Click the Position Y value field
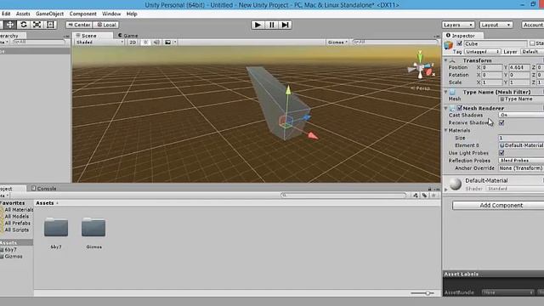The width and height of the screenshot is (544, 306). [519, 68]
